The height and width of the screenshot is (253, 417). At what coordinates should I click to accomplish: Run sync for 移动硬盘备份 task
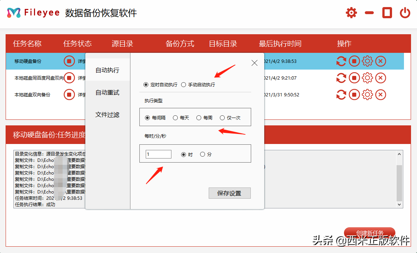[x=341, y=61]
